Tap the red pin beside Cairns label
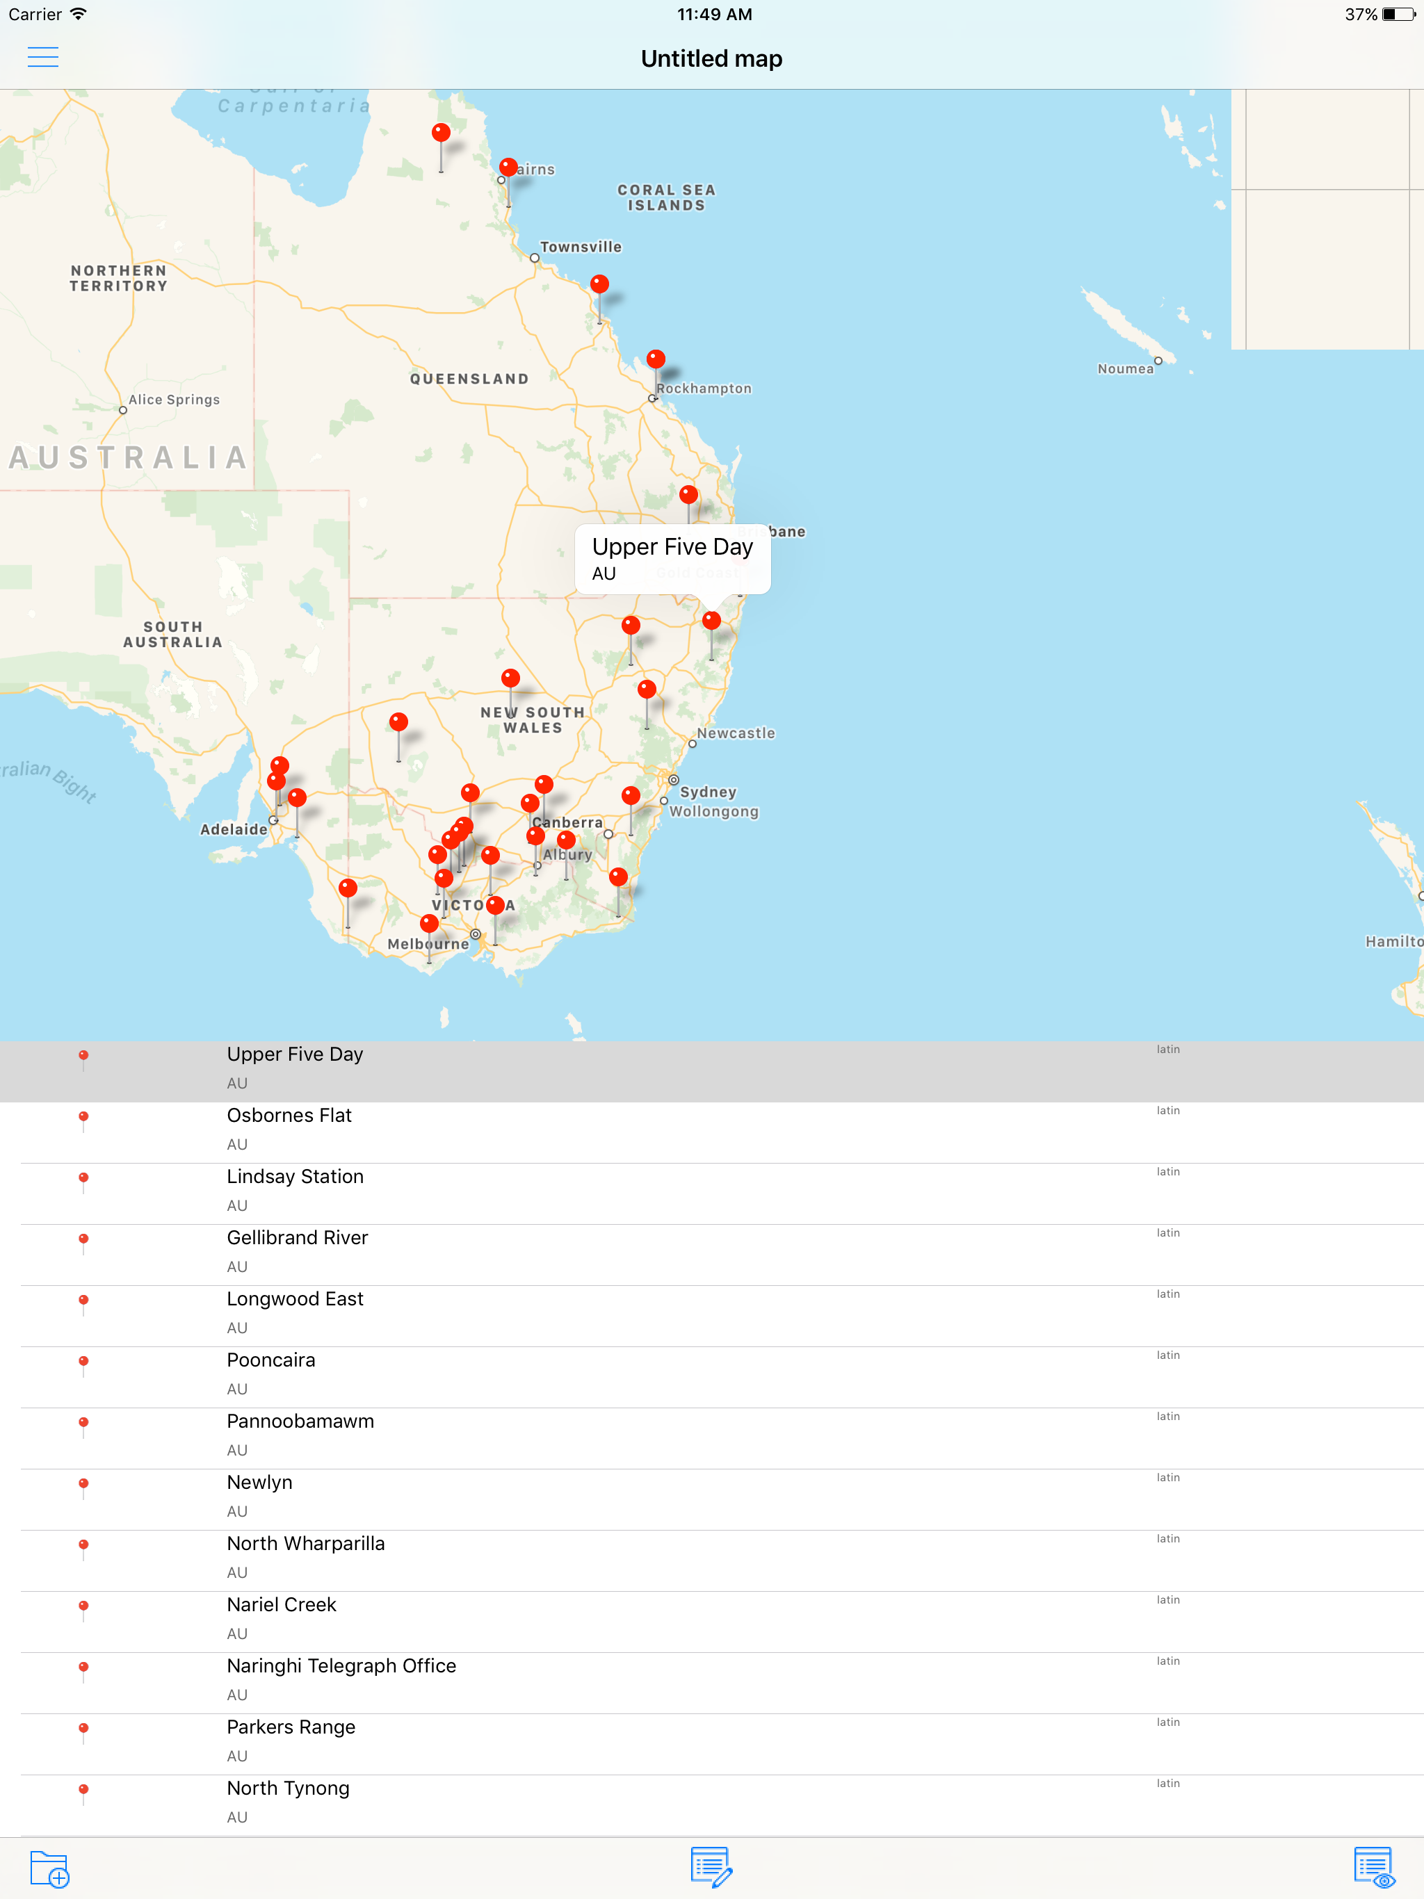The width and height of the screenshot is (1424, 1899). (508, 167)
